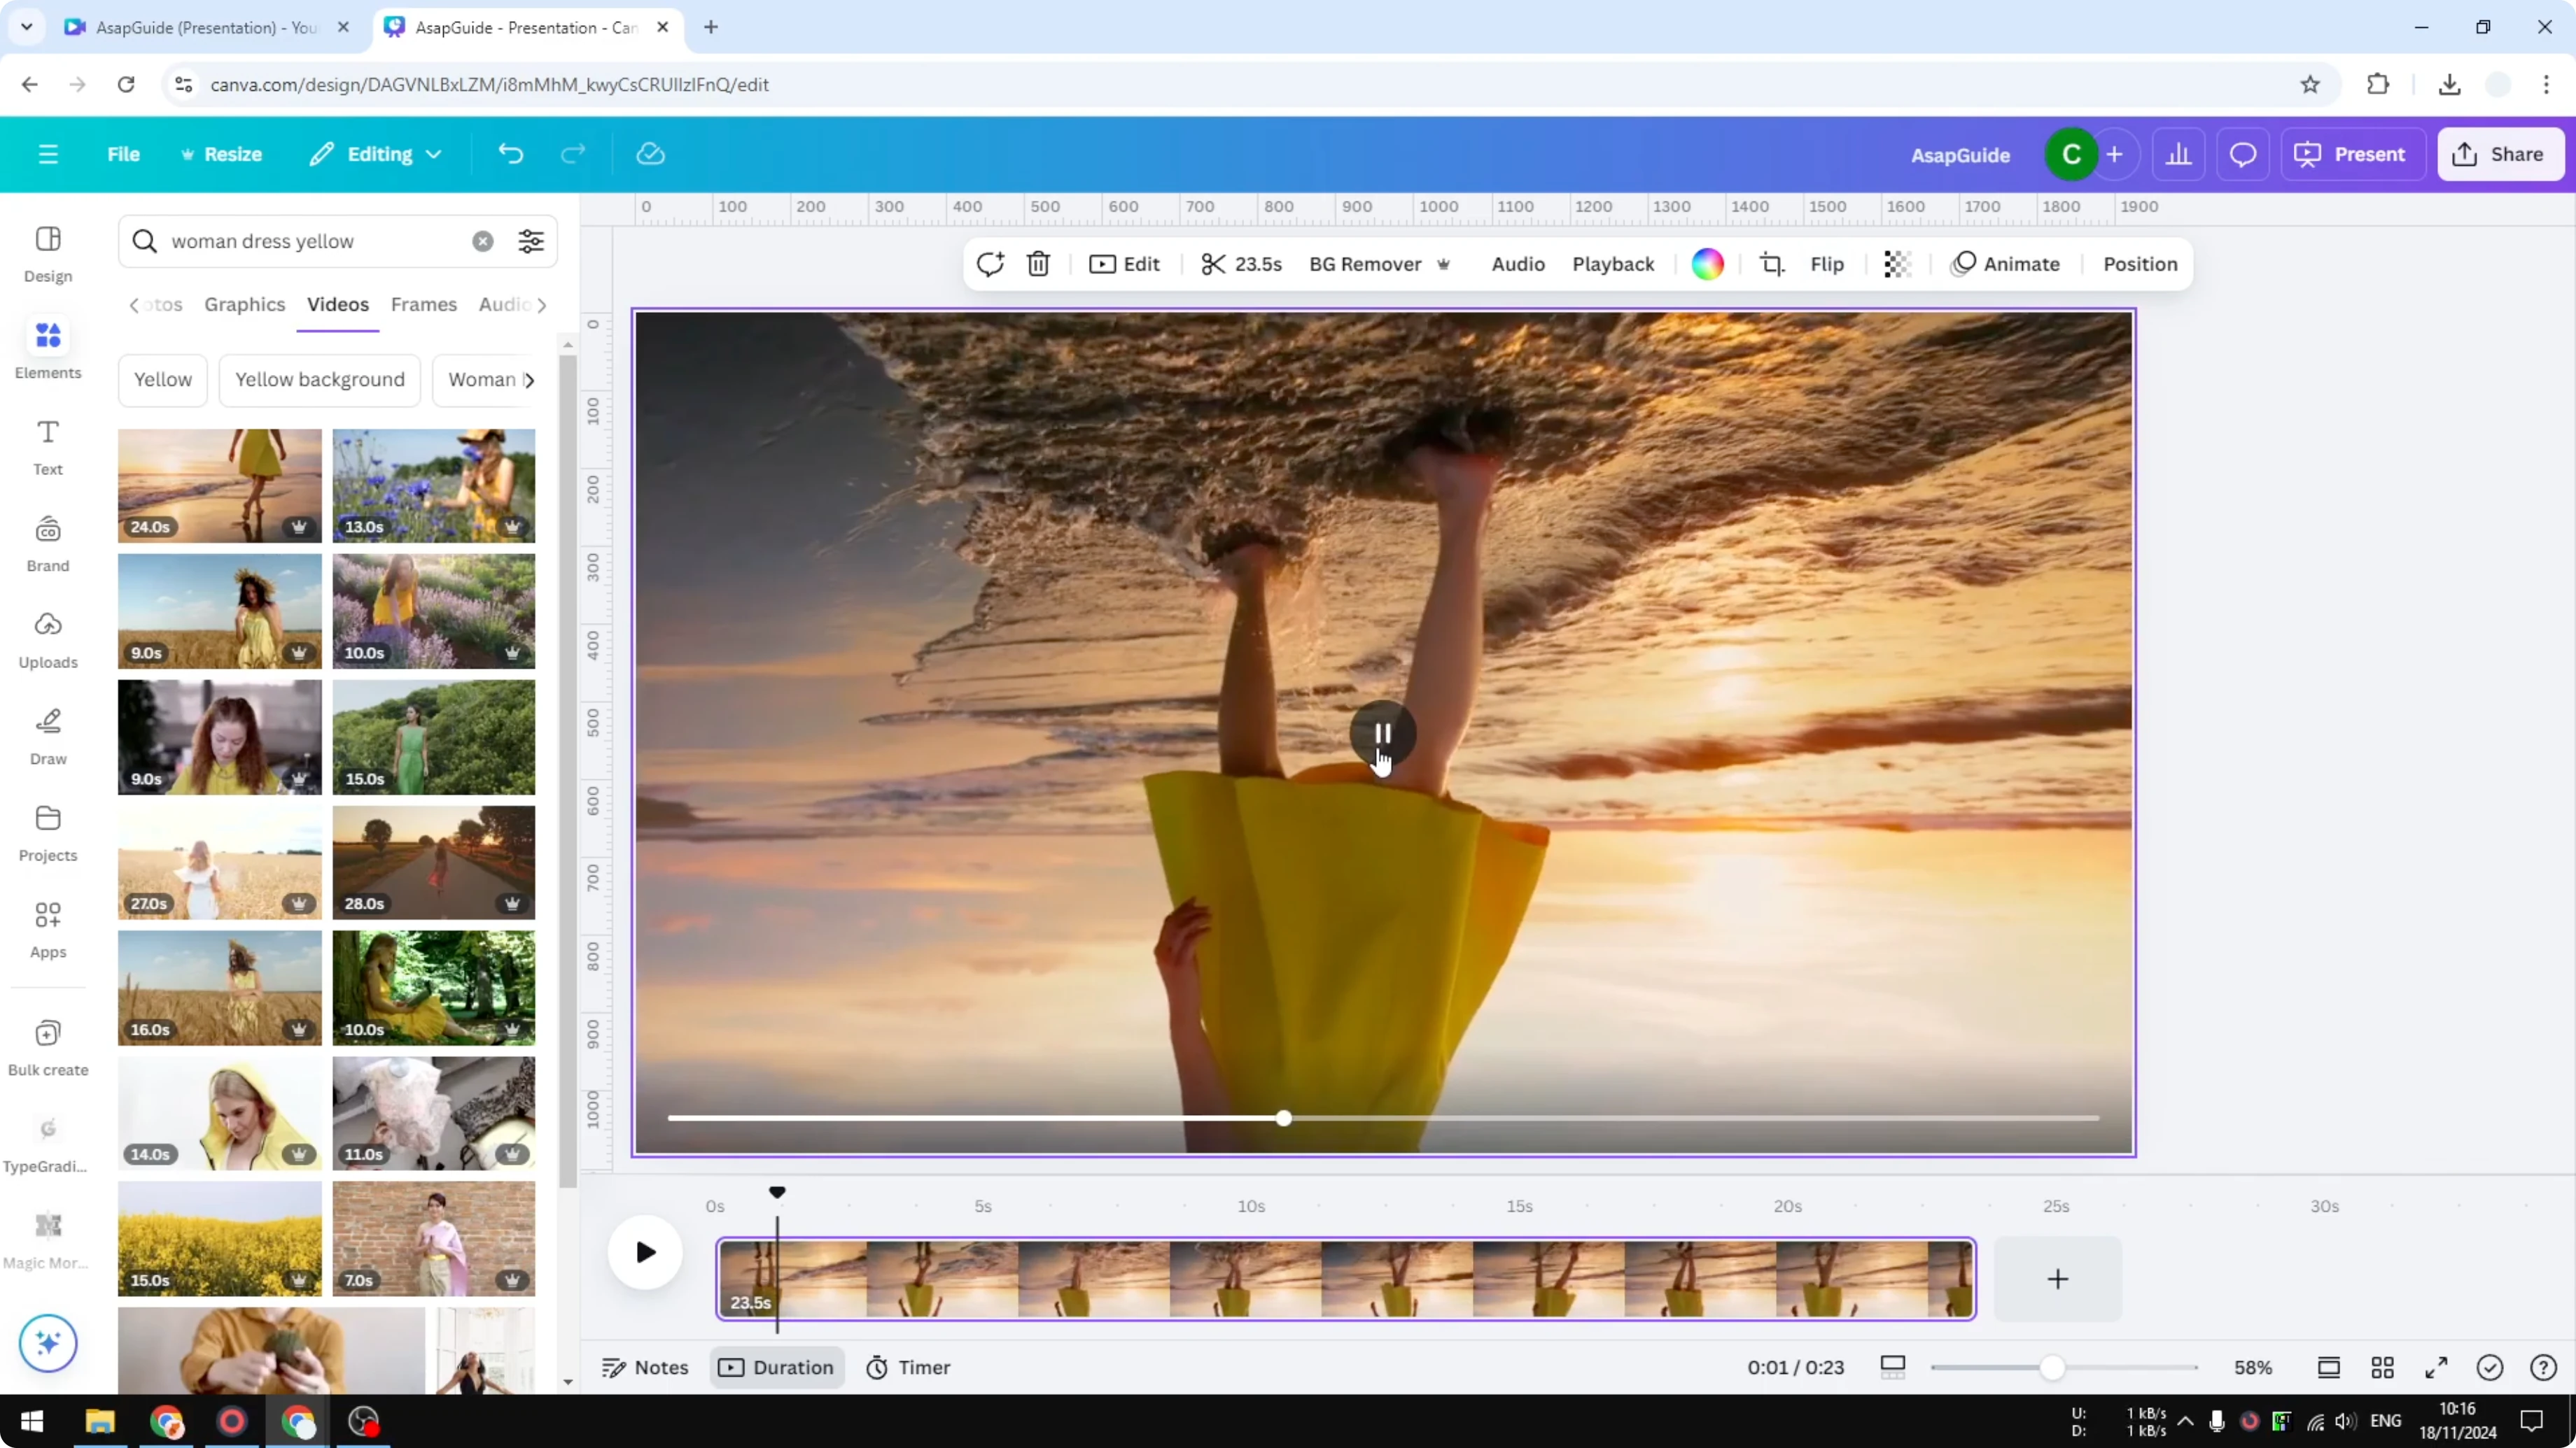The image size is (2576, 1448).
Task: Open search filters beside the search field
Action: [x=530, y=241]
